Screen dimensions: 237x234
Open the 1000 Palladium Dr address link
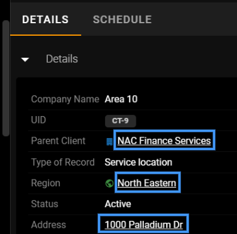point(144,225)
